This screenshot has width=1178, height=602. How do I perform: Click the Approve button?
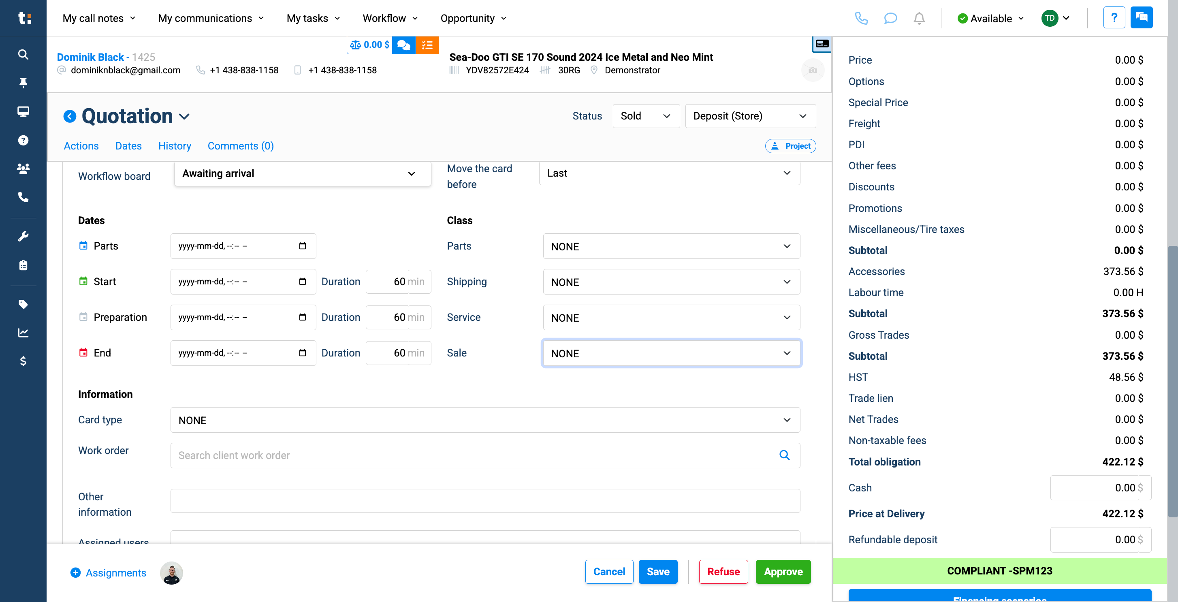783,571
